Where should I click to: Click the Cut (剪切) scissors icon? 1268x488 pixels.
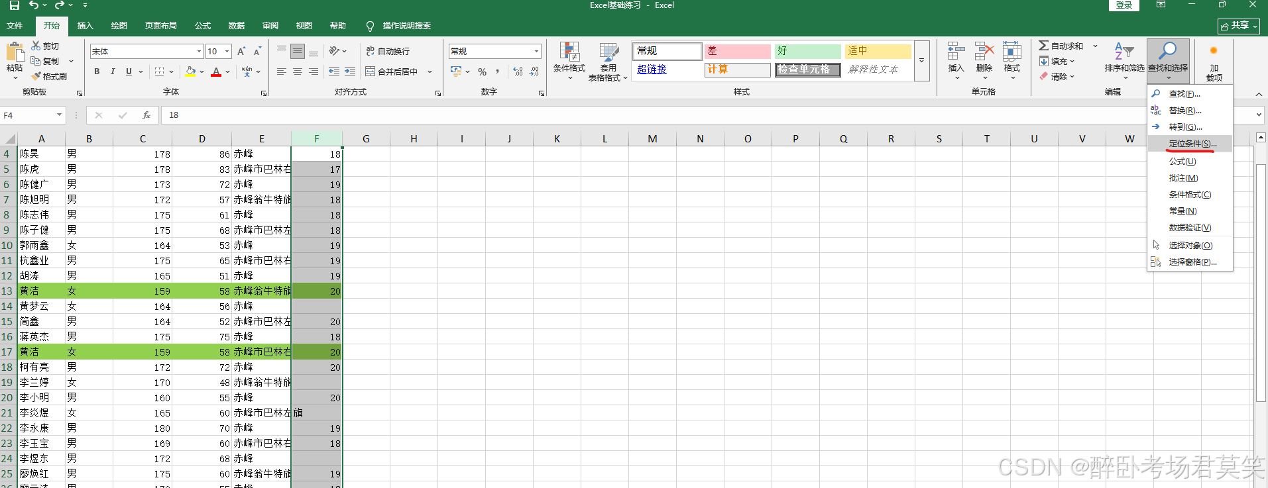[x=36, y=46]
